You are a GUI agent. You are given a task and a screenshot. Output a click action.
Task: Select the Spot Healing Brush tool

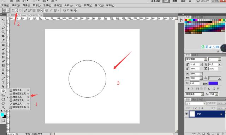pos(3,45)
